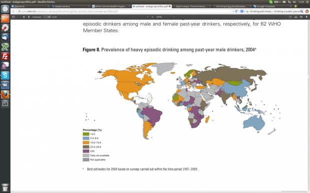Click the orange 10.0–19.9 legend swatch
This screenshot has height=193, width=310.
point(86,143)
